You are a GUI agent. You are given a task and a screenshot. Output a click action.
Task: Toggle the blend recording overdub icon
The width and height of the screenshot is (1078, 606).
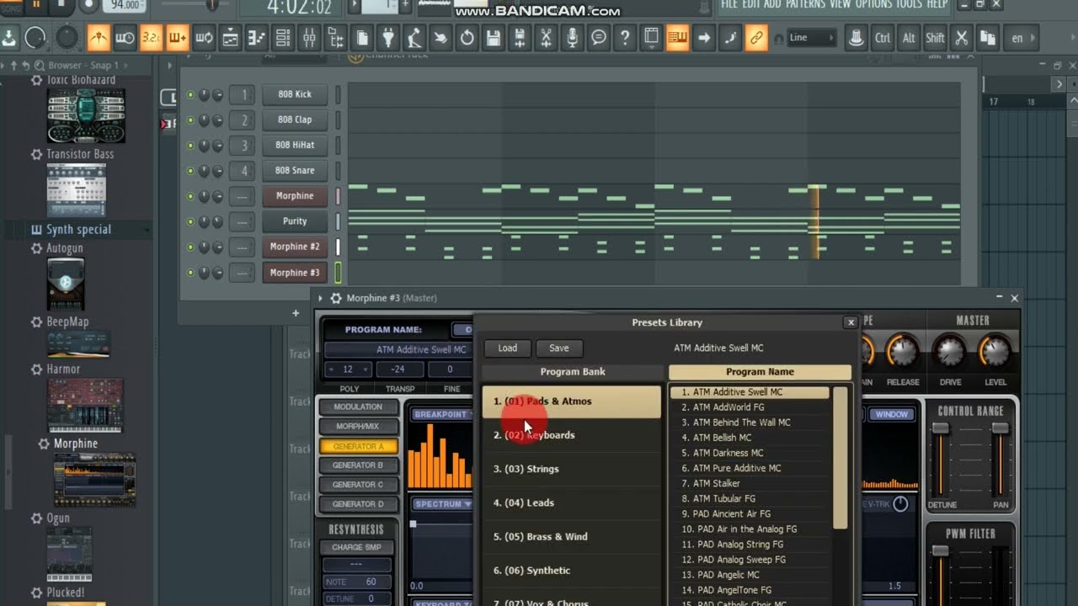pos(177,38)
